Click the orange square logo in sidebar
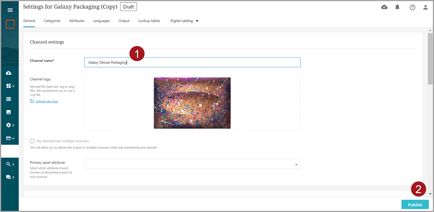The image size is (434, 212). 10,24
